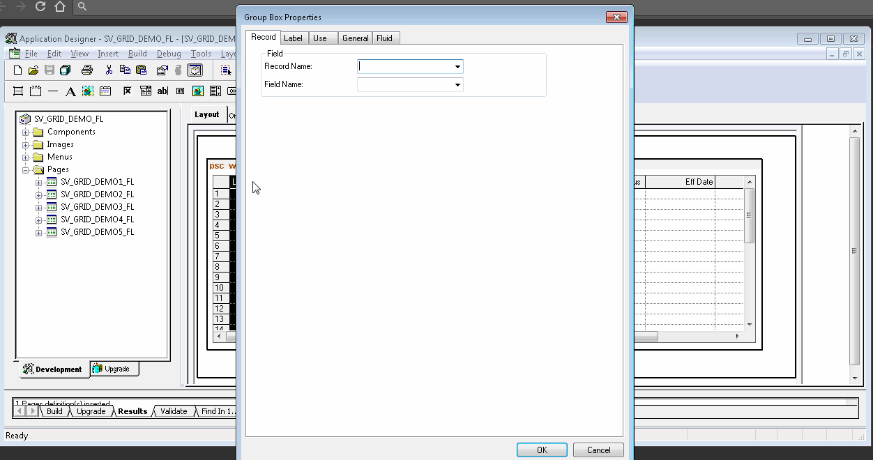Click the Print toolbar icon
Image resolution: width=873 pixels, height=460 pixels.
click(86, 70)
